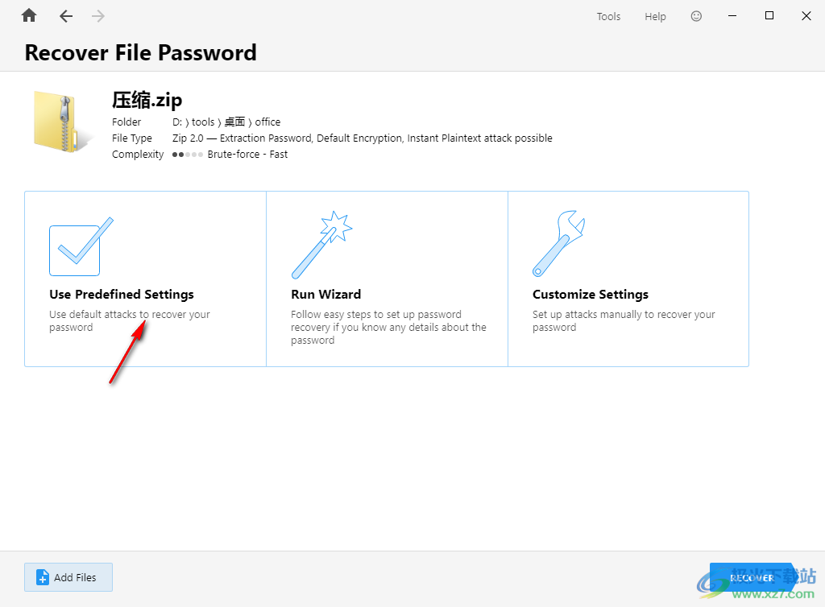Navigate back with the left arrow
This screenshot has width=825, height=607.
click(66, 16)
